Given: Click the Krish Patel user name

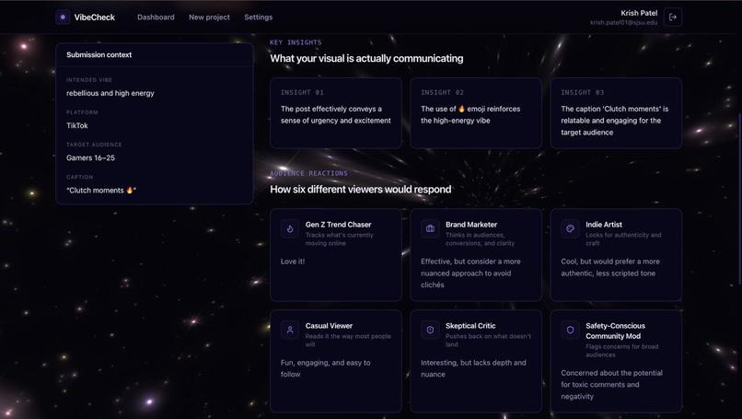Looking at the screenshot, I should coord(639,13).
